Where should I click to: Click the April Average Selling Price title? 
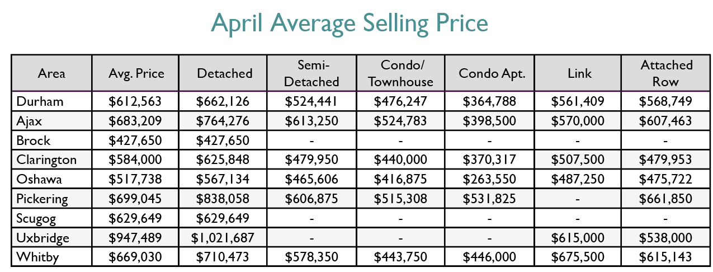tap(350, 24)
